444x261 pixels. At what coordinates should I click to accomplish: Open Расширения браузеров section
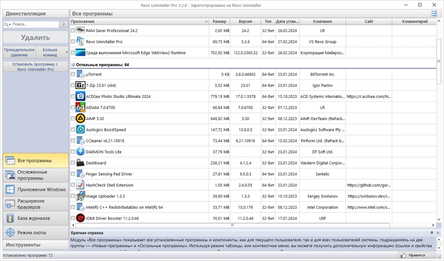[36, 204]
